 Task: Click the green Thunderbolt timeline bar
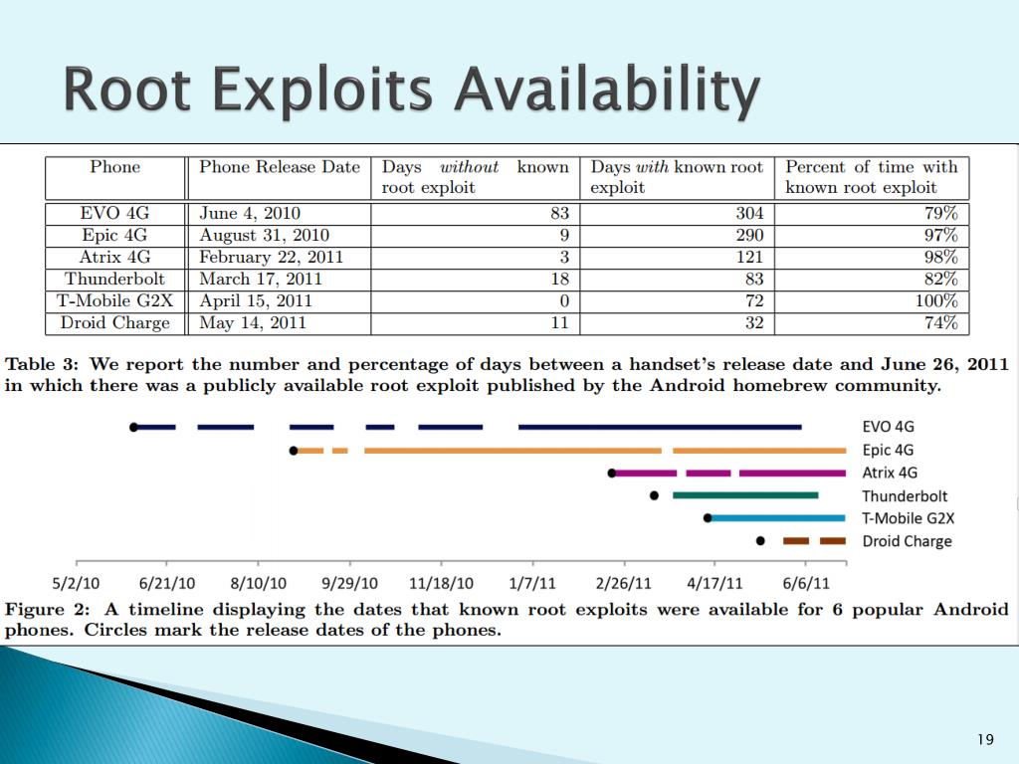(x=745, y=495)
